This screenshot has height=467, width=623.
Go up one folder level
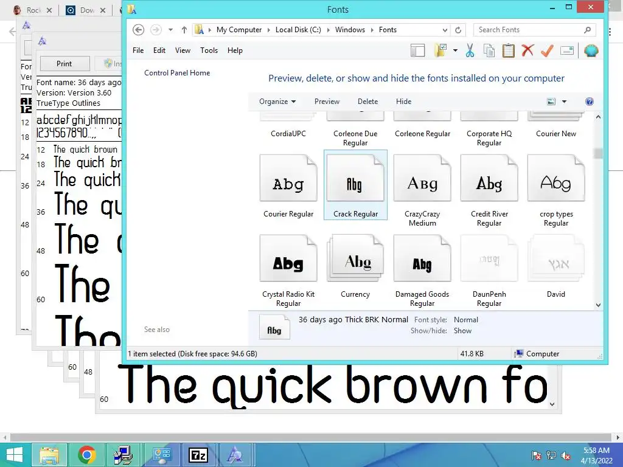(184, 30)
